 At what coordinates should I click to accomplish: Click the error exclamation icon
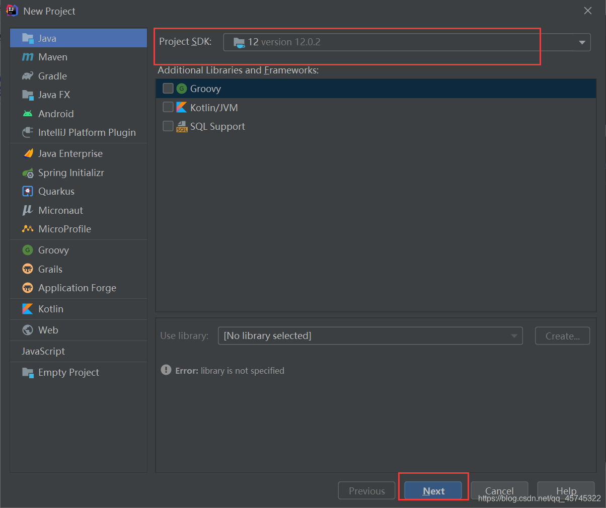coord(166,370)
